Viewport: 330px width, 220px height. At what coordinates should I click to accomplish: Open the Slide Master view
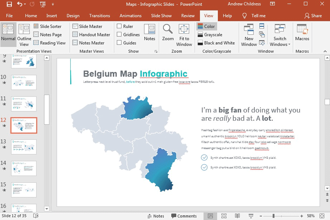[x=87, y=26]
